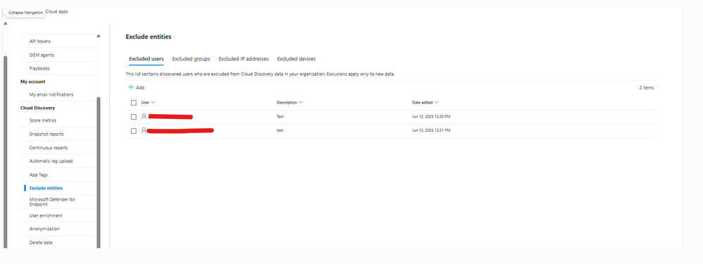Tick the select-all checkbox in the header
Viewport: 703px width, 264px height.
[x=134, y=103]
